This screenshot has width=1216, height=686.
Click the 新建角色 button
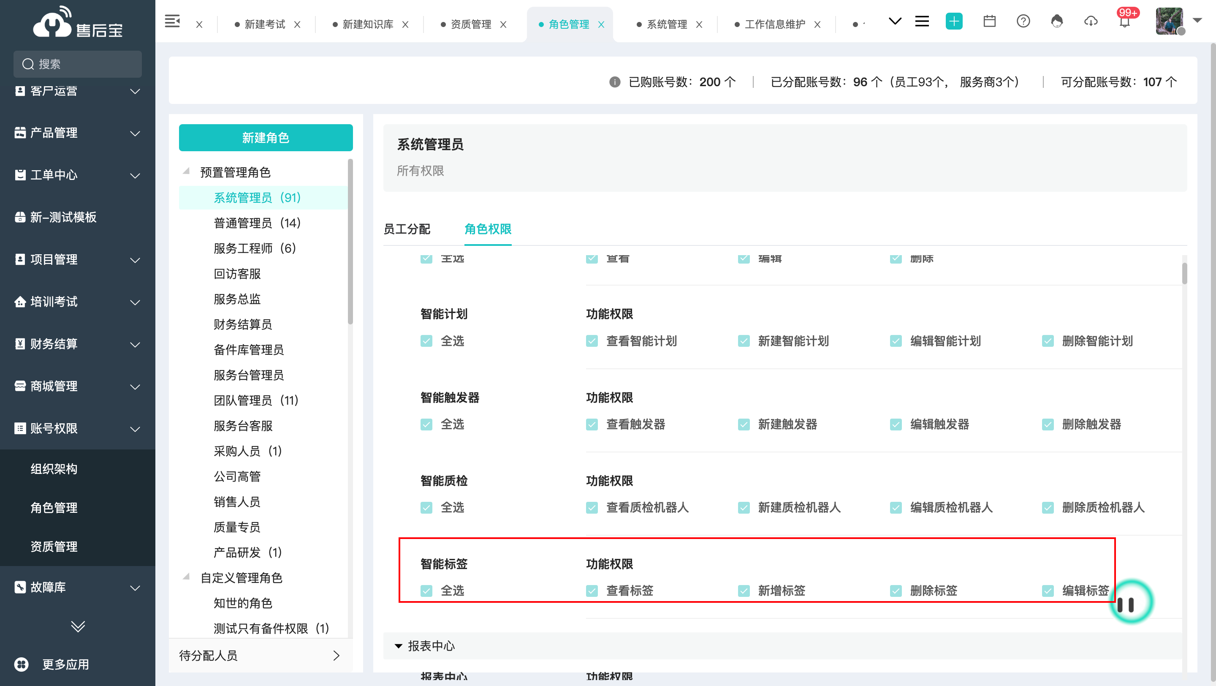coord(266,138)
